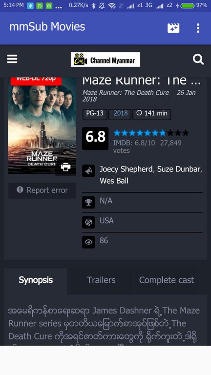Click the Report error button
Image resolution: width=211 pixels, height=375 pixels.
click(x=42, y=190)
